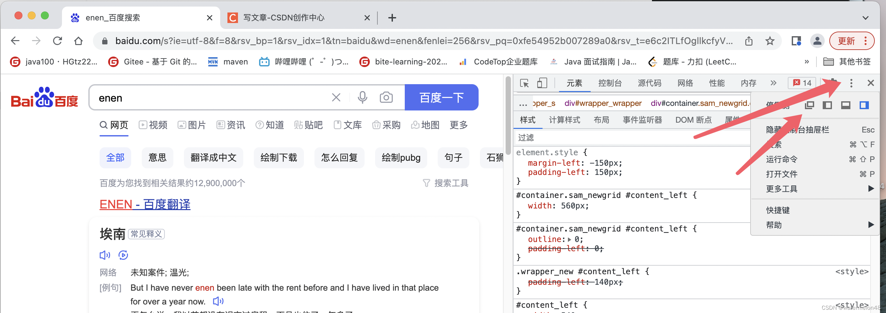This screenshot has height=313, width=886.
Task: Click the Baidu logo
Action: [44, 97]
